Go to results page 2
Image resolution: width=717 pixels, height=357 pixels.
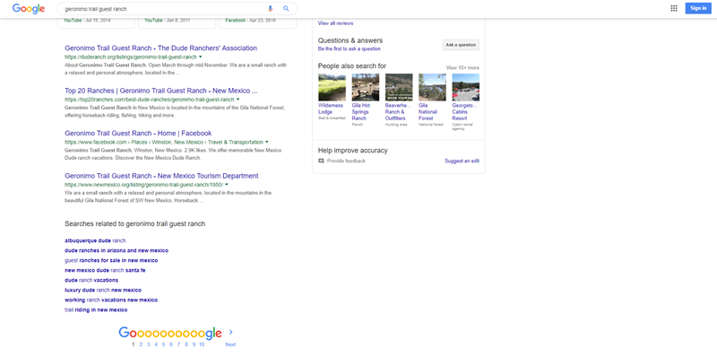click(x=141, y=344)
